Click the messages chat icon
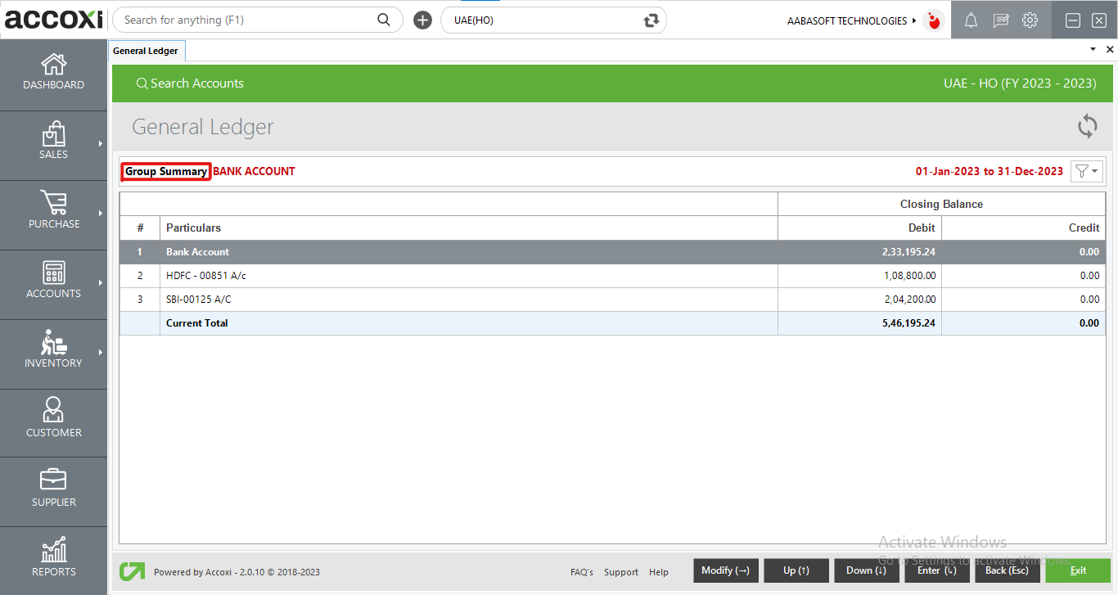Viewport: 1118px width, 595px height. tap(1000, 20)
